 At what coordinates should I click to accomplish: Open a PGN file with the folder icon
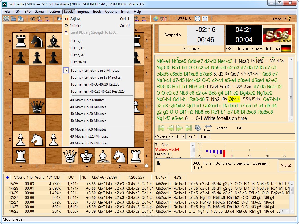pos(13,19)
